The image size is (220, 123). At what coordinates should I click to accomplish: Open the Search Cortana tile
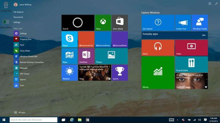coord(78,23)
